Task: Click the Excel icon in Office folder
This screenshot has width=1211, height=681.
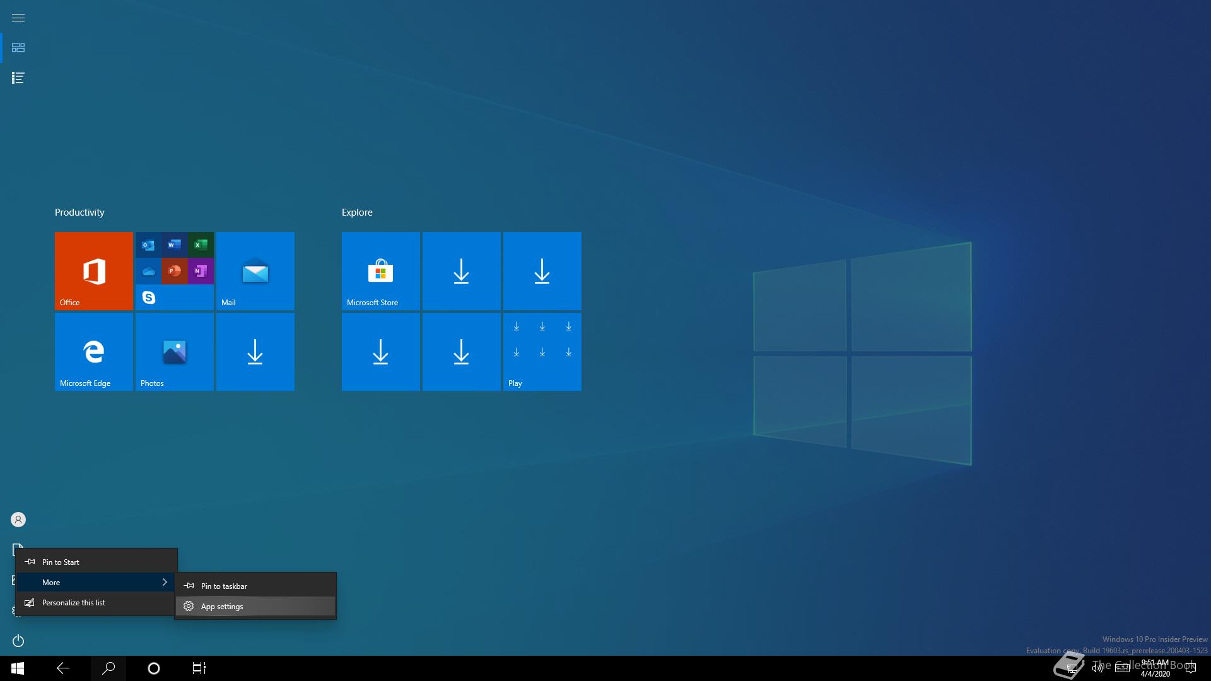Action: [201, 245]
